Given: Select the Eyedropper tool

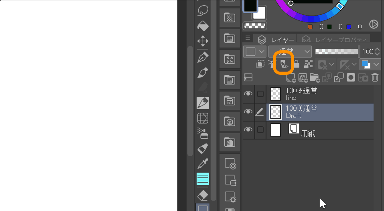Looking at the screenshot, I should point(203,163).
